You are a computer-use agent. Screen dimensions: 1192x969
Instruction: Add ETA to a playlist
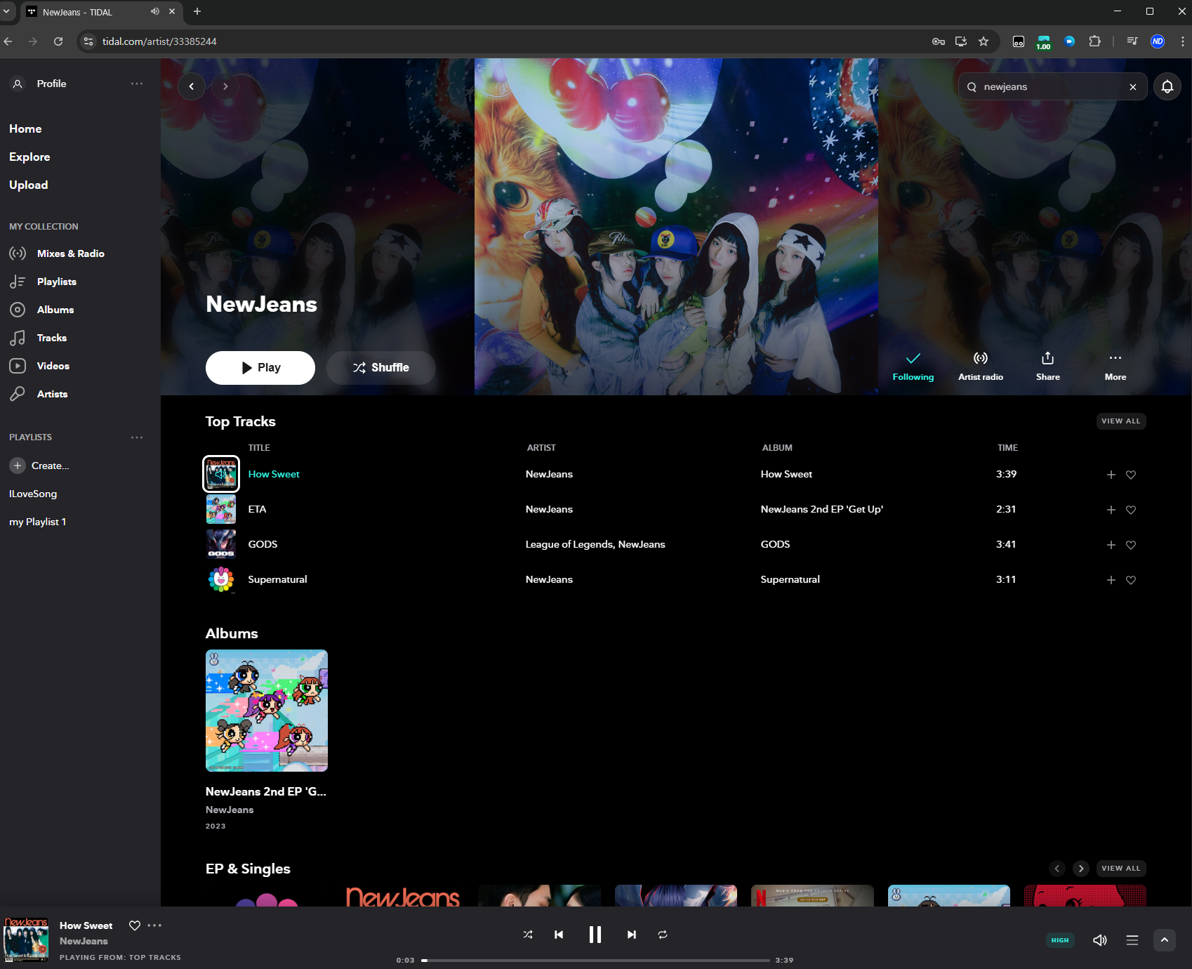[x=1111, y=510]
